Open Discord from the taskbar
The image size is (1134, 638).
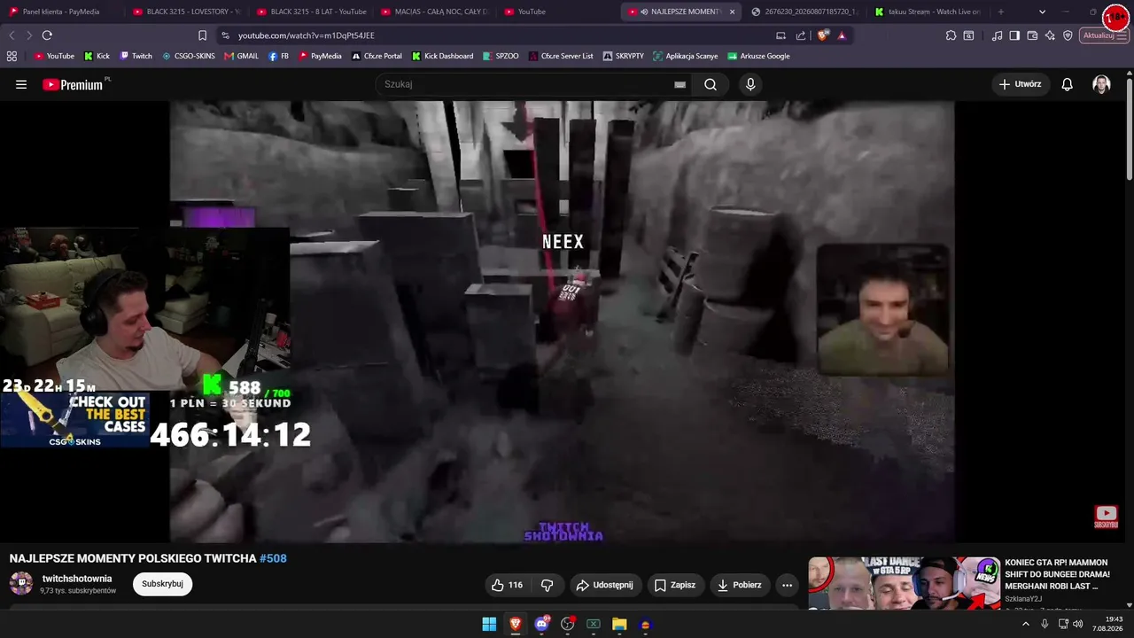541,624
